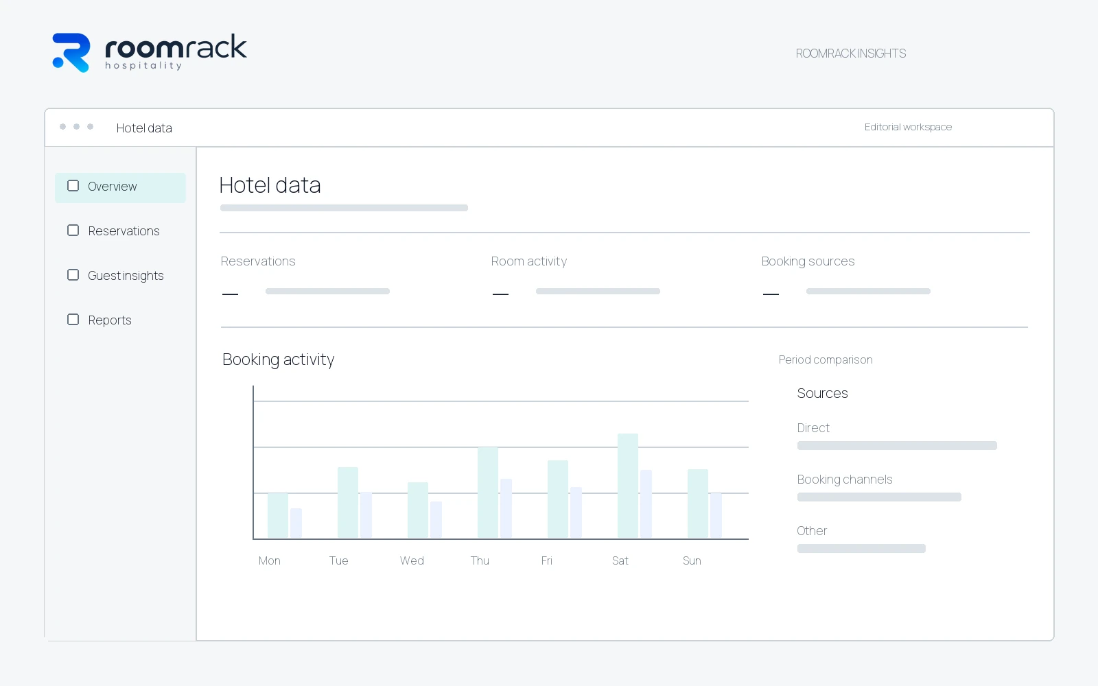
Task: Click the square icon beside Guest insights
Action: (73, 275)
